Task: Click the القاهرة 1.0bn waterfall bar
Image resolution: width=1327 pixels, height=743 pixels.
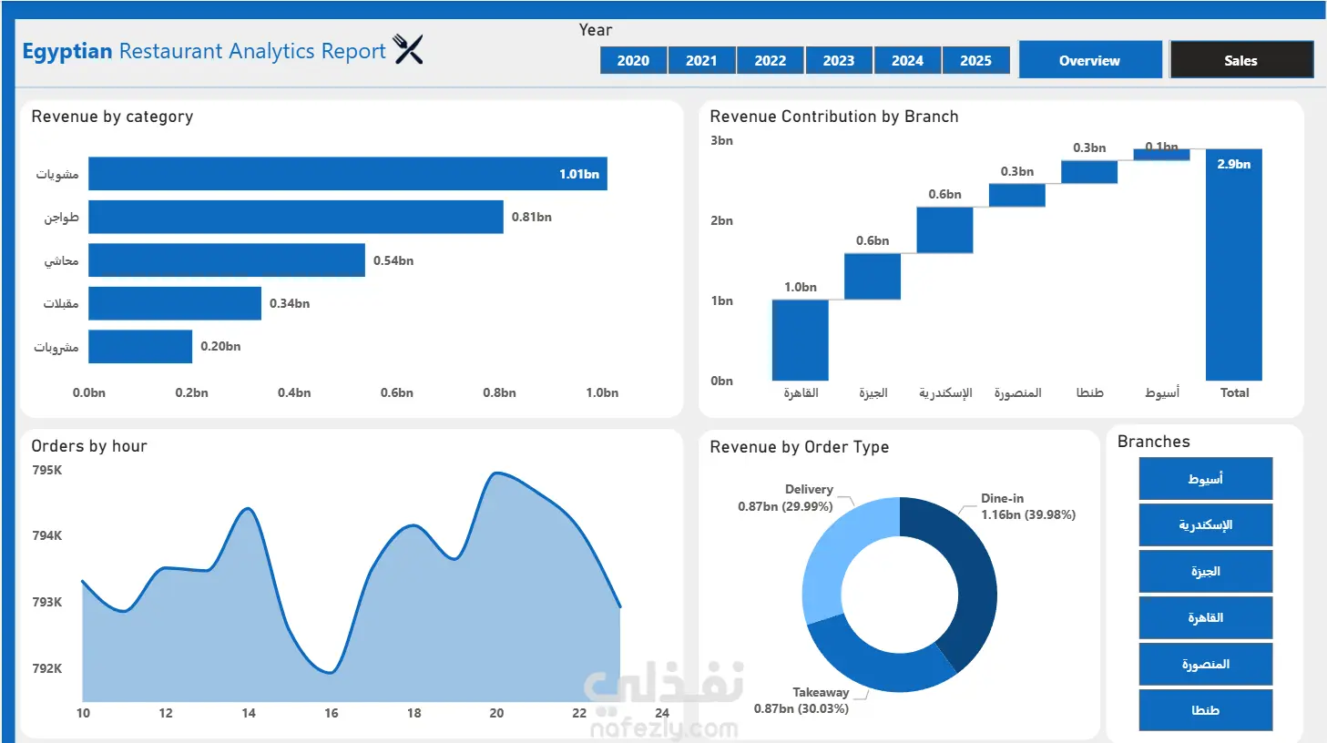Action: pyautogui.click(x=801, y=341)
